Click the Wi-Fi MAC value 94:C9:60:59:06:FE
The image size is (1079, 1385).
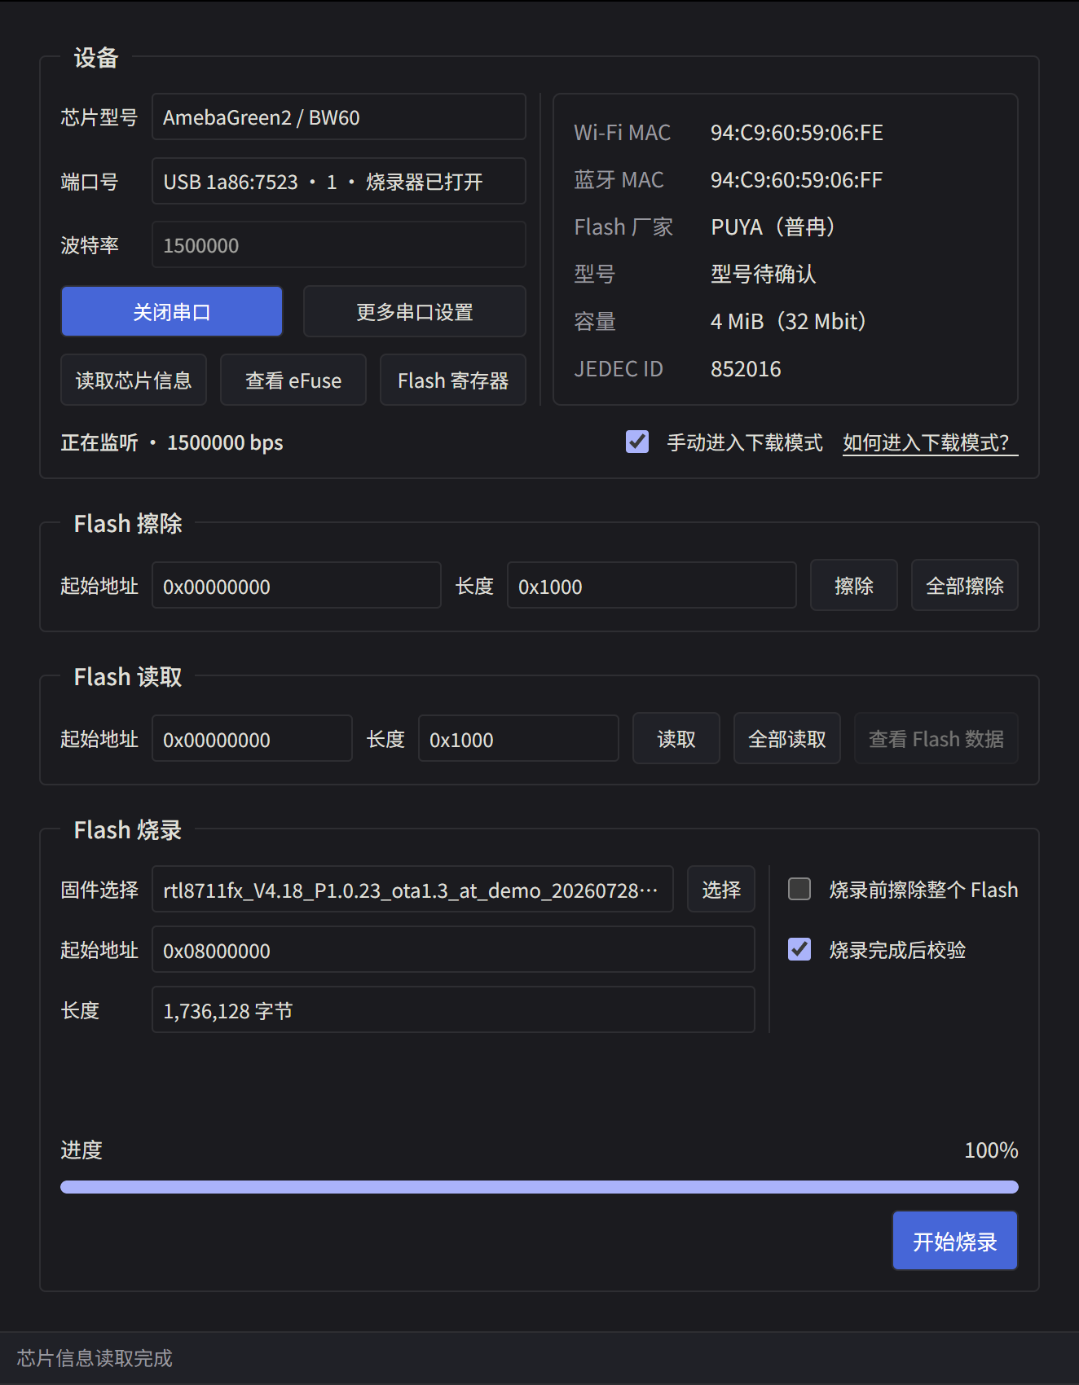(797, 132)
